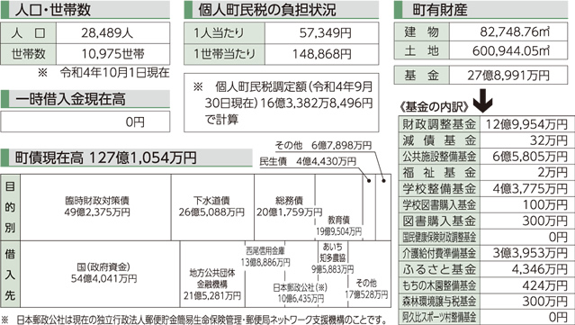The height and width of the screenshot is (325, 575).
Task: Click the 財政調整基金 row
Action: coord(486,124)
